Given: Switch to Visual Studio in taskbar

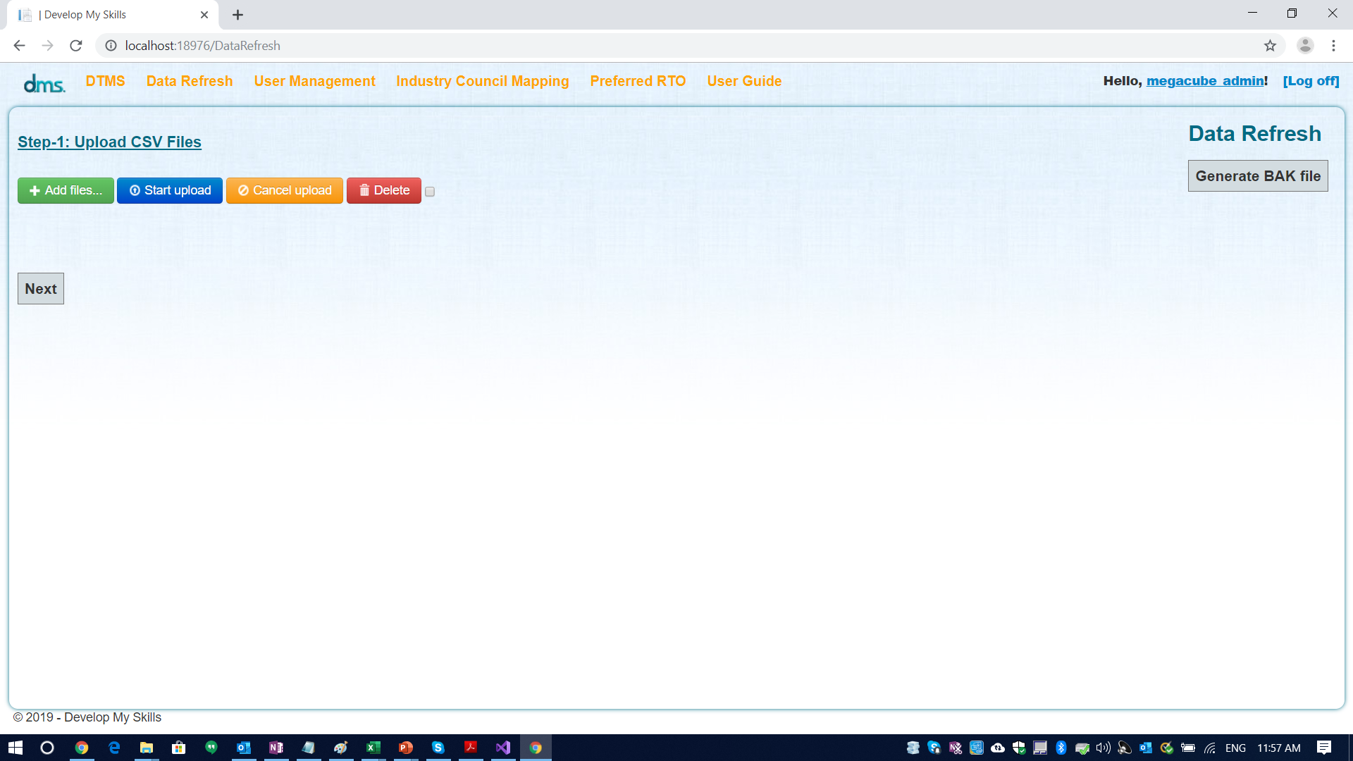Looking at the screenshot, I should (x=503, y=748).
